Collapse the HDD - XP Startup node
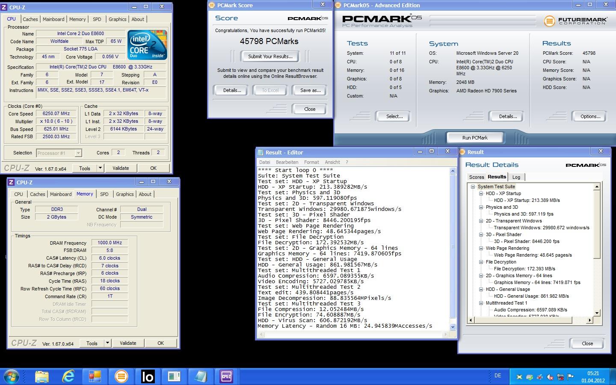 point(481,193)
